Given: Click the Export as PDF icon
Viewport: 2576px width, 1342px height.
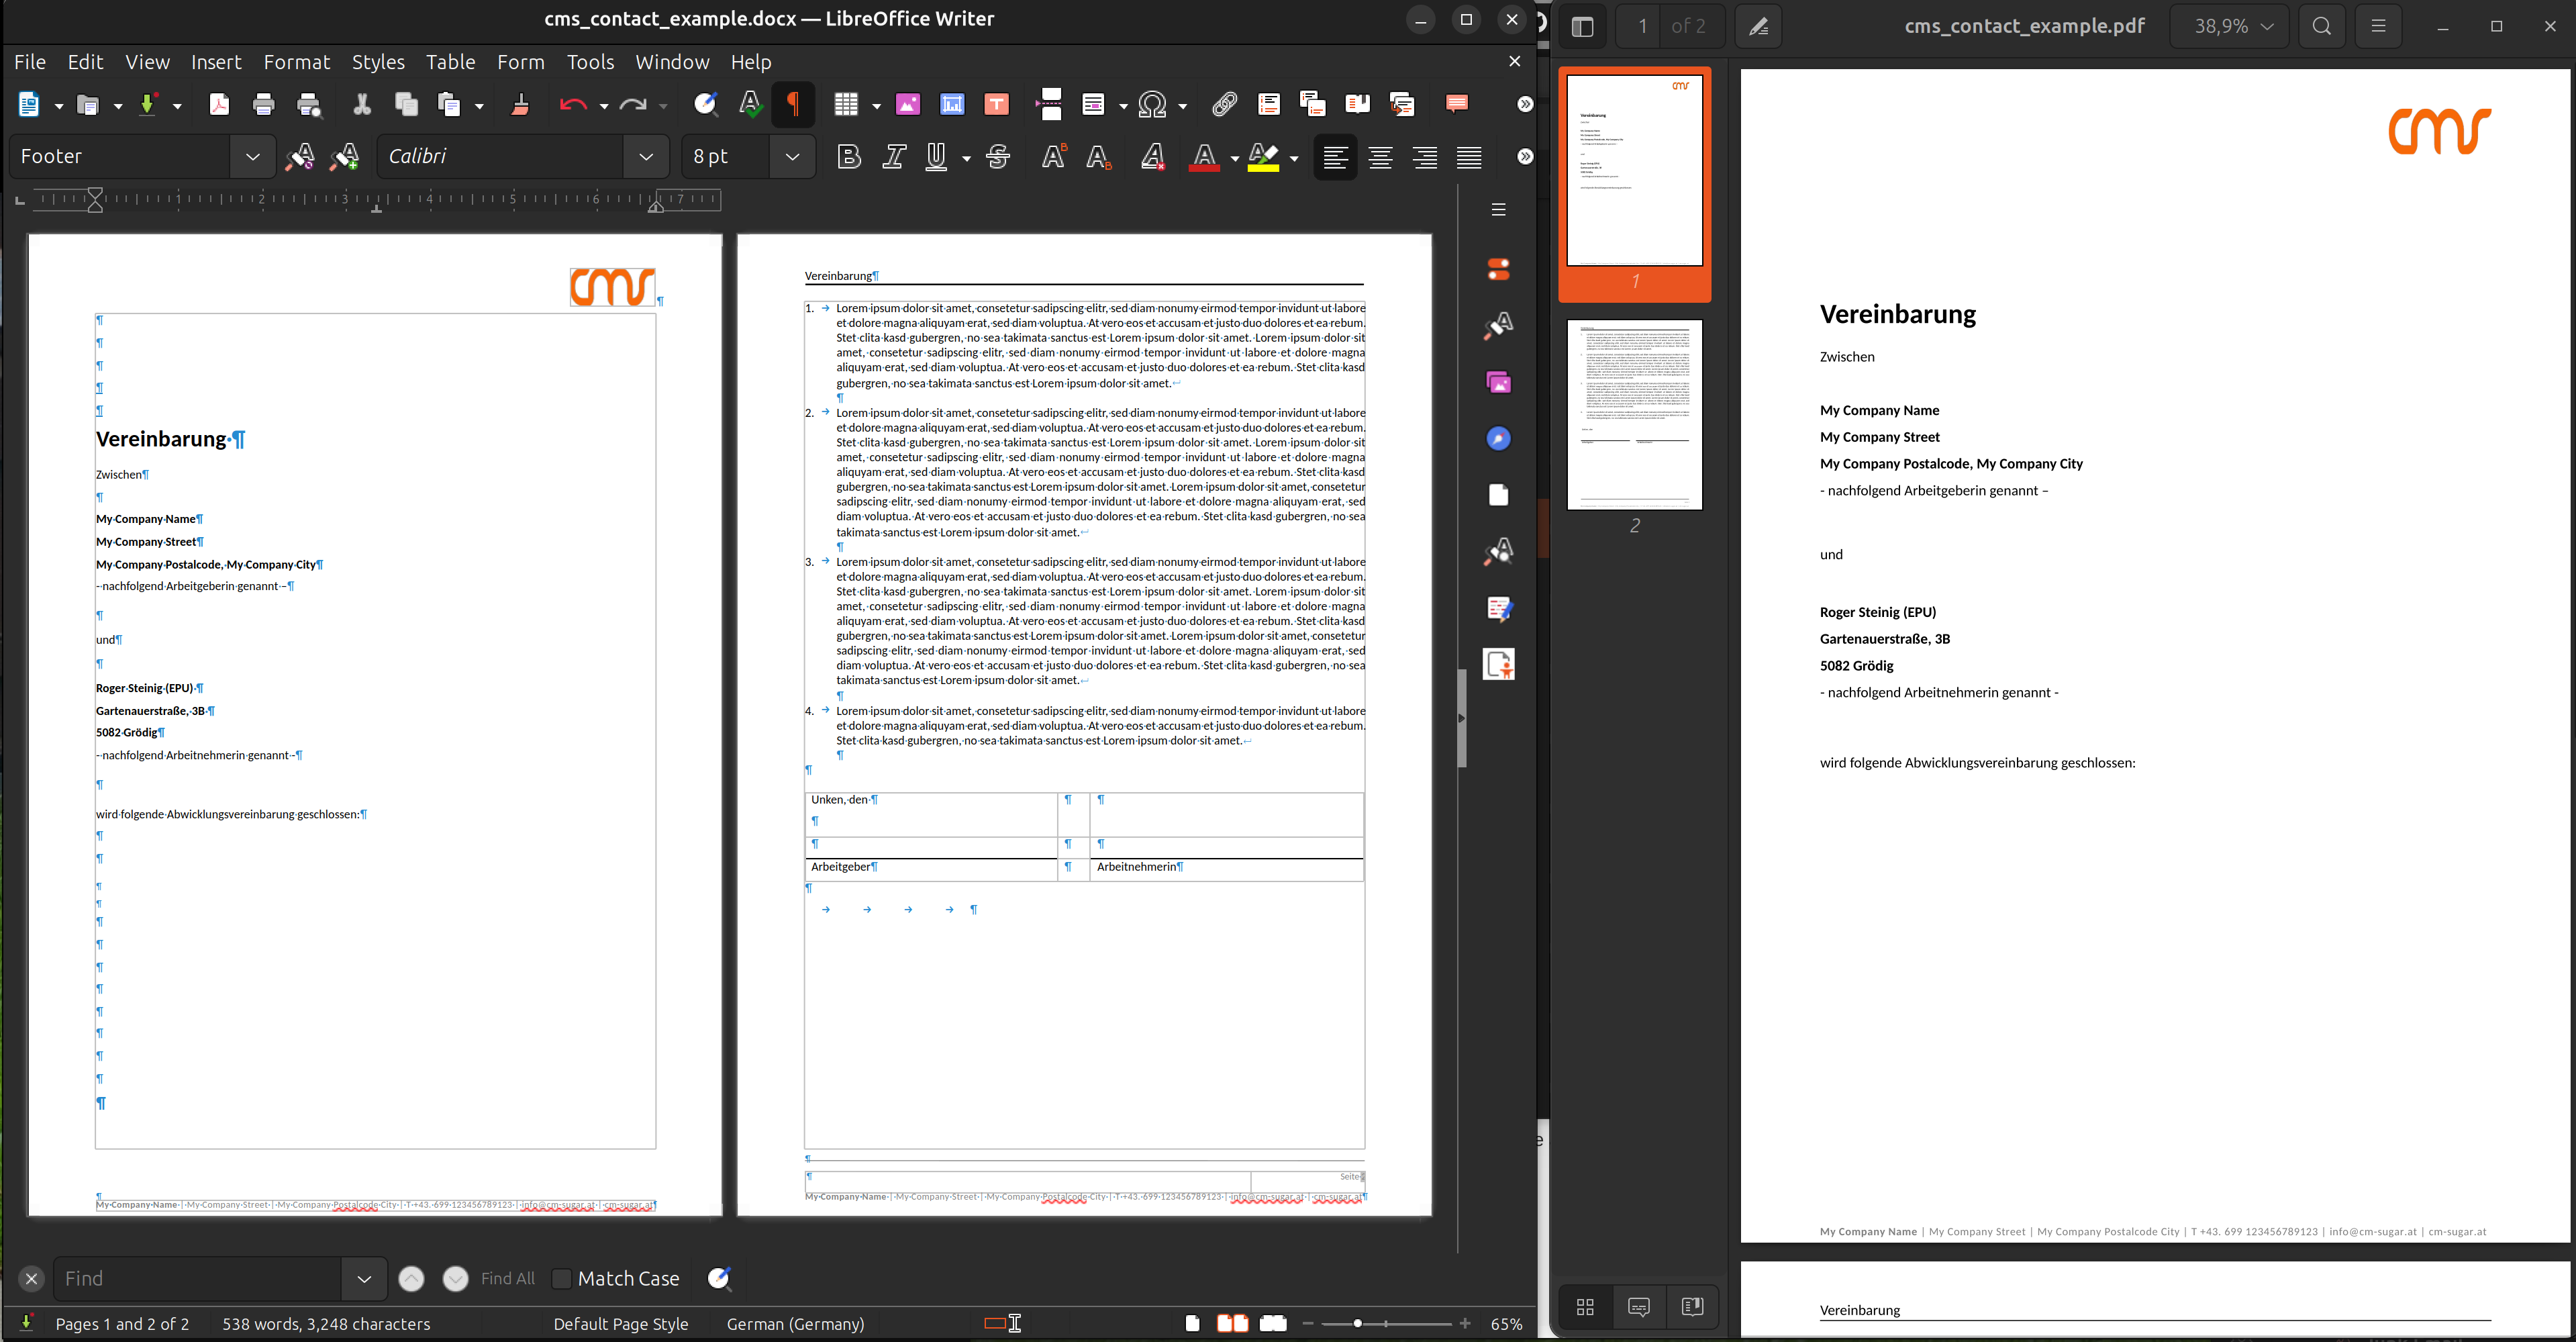Looking at the screenshot, I should click(x=219, y=104).
